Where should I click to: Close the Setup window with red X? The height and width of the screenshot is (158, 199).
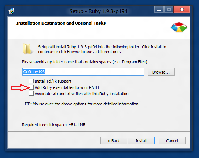182,10
